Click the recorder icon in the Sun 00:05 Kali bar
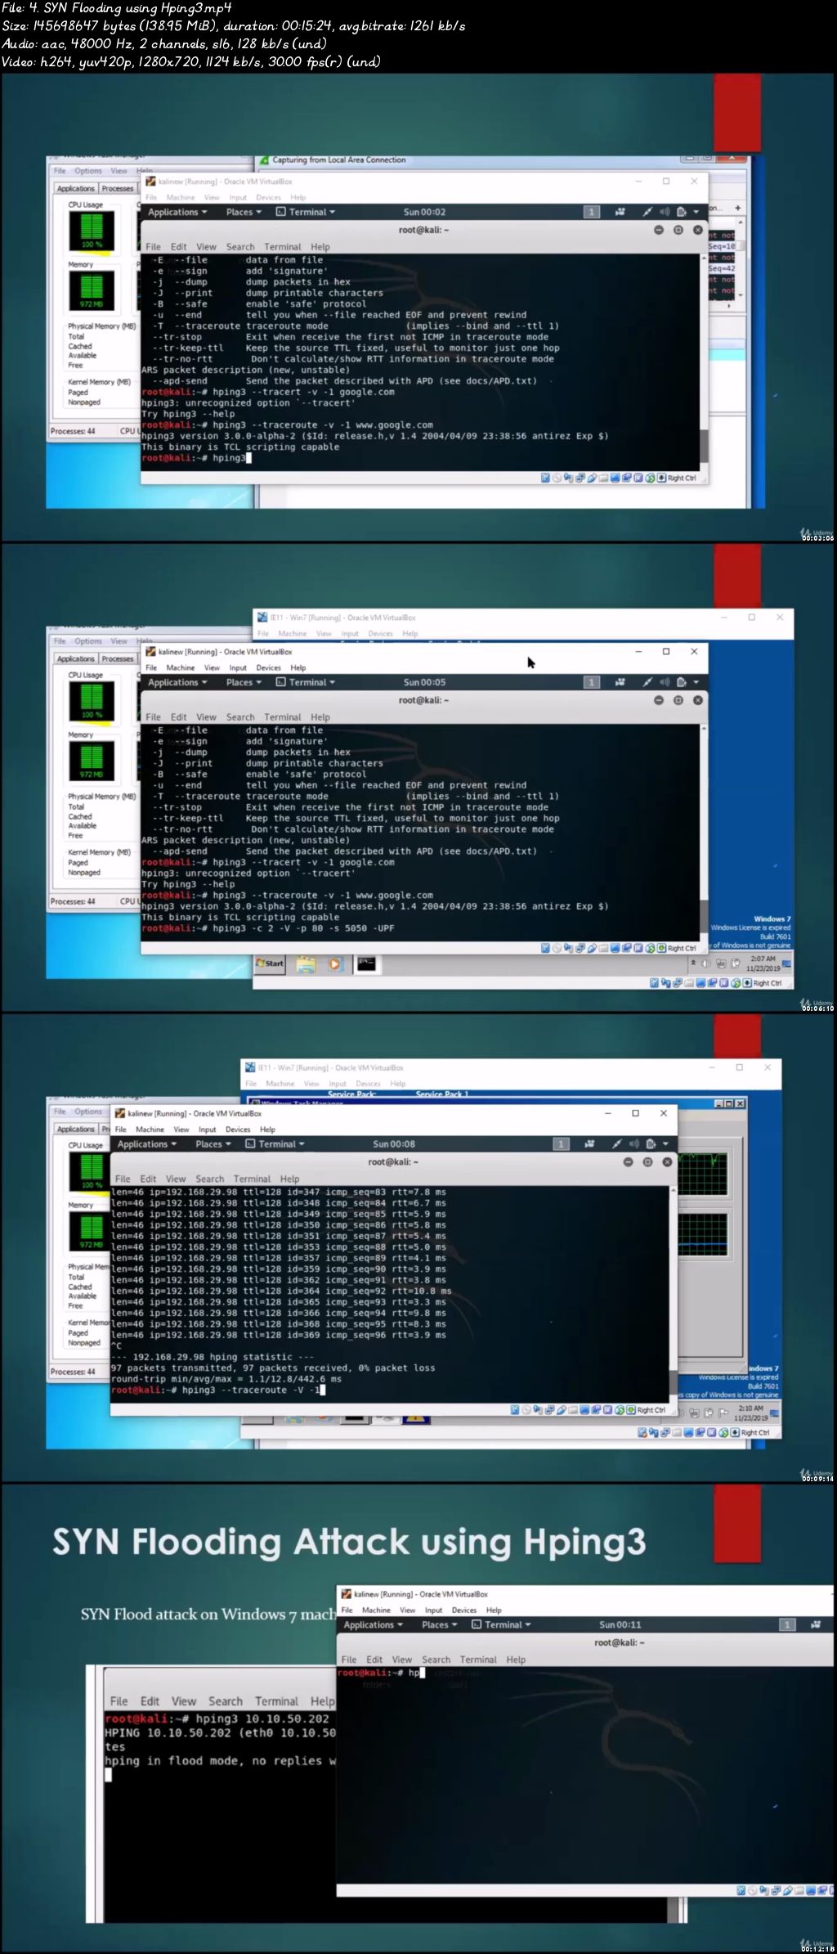837x1954 pixels. (620, 682)
